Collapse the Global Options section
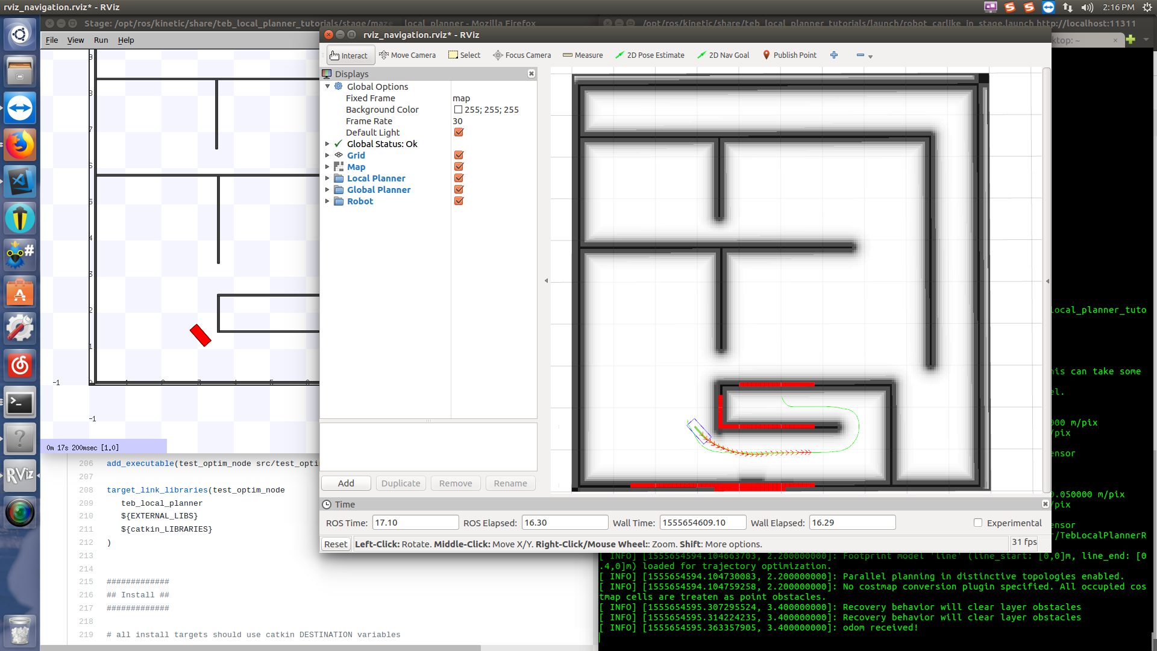The width and height of the screenshot is (1157, 651). click(327, 87)
